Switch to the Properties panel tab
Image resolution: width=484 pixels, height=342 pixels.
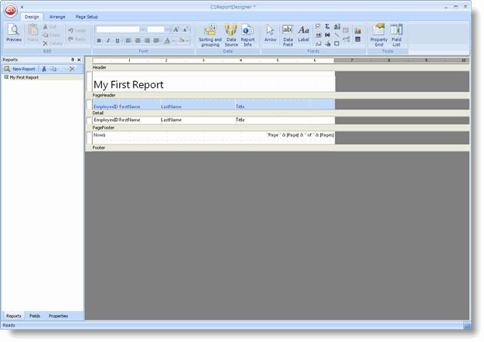click(58, 316)
